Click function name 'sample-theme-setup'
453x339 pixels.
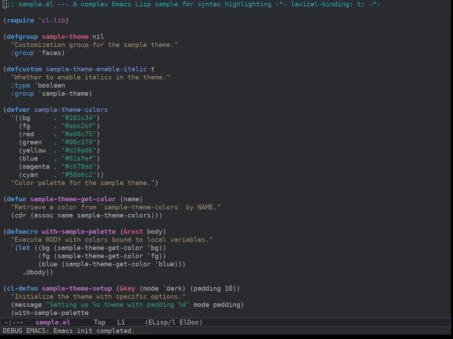(x=77, y=289)
